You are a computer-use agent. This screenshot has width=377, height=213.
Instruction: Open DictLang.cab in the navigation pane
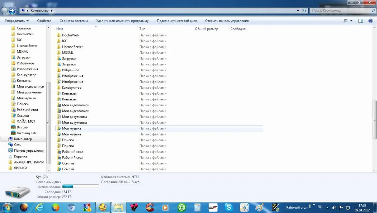(x=24, y=133)
